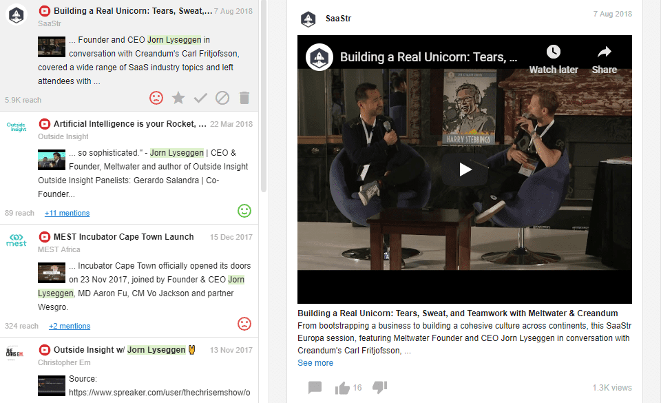Click Share arrow icon on video
This screenshot has height=403, width=661.
pos(604,52)
